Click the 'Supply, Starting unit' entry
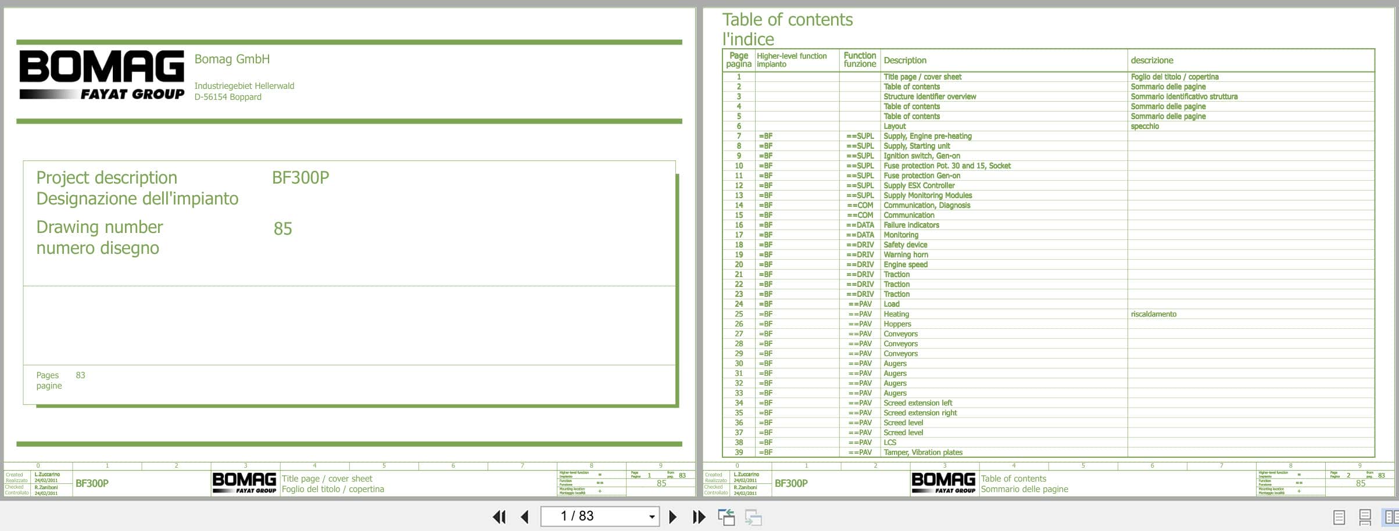 (x=917, y=146)
